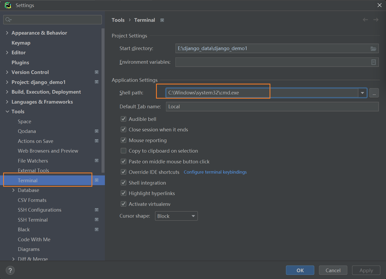Viewport: 386px width, 279px height.
Task: Toggle Mouse reporting checkbox
Action: pos(124,140)
